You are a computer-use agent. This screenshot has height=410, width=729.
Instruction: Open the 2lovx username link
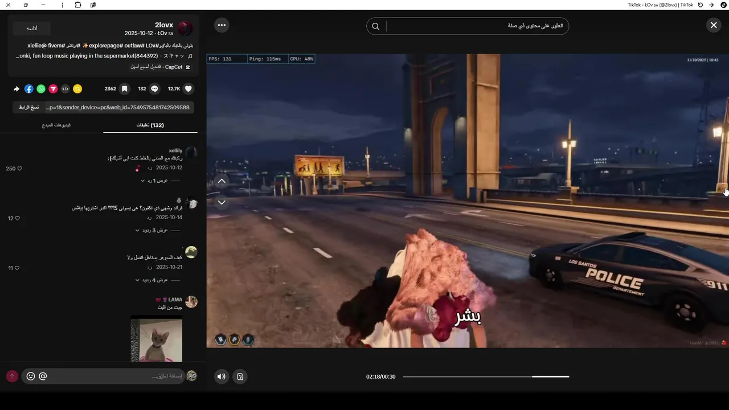pos(164,25)
